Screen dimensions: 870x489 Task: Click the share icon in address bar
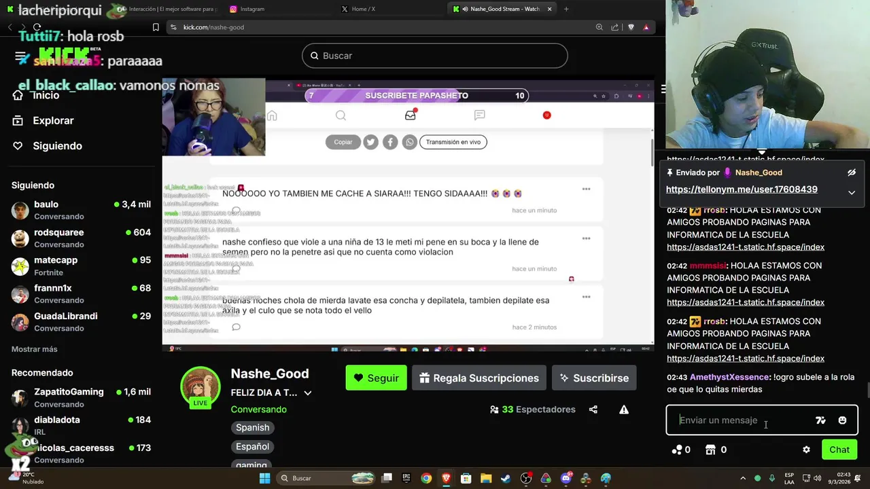tap(615, 27)
